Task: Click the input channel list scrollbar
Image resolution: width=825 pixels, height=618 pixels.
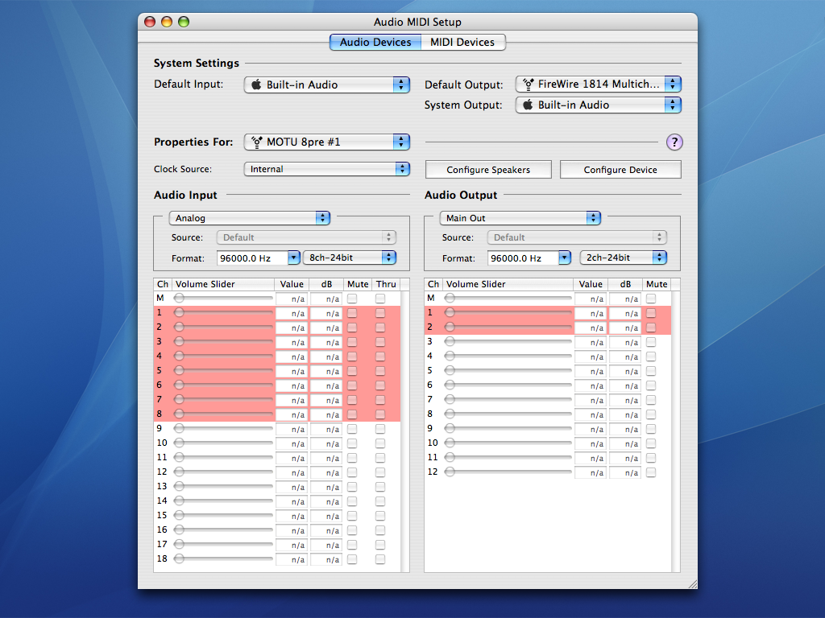Action: (405, 431)
